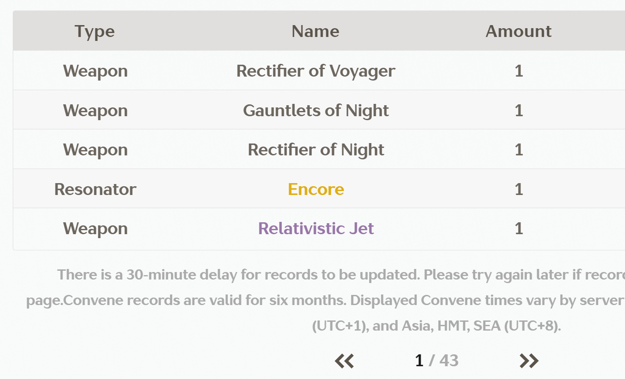
Task: Click the Name column header
Action: 315,31
